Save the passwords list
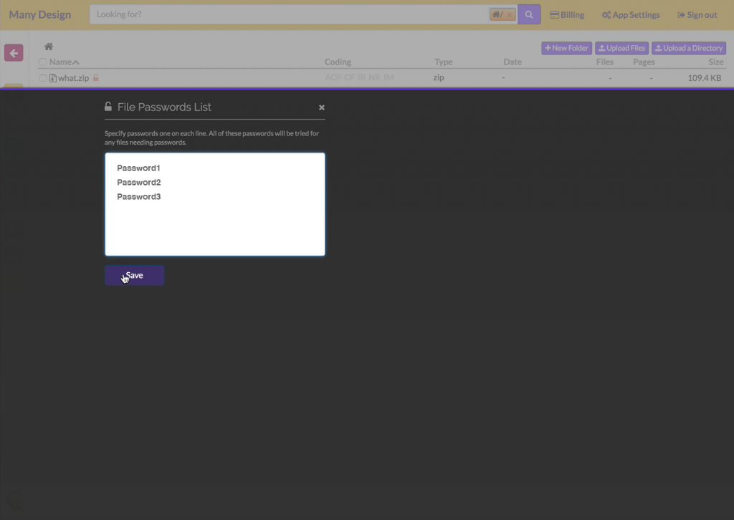The height and width of the screenshot is (520, 734). point(135,276)
